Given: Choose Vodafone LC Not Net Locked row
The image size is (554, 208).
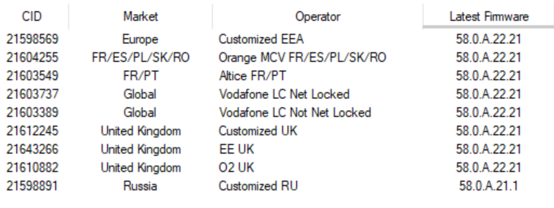Looking at the screenshot, I should coord(295,113).
